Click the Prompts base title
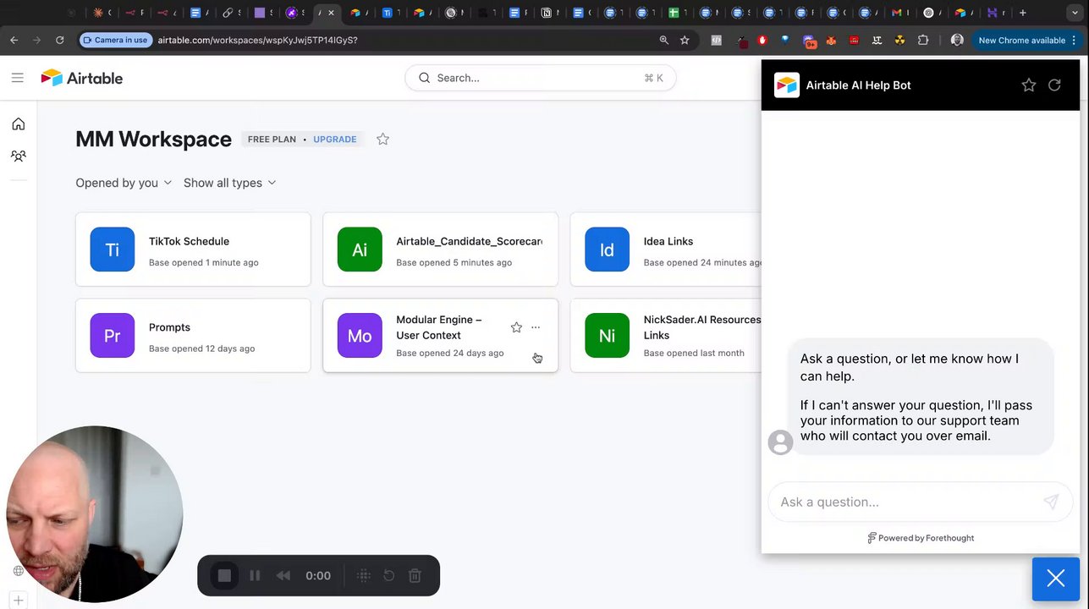The height and width of the screenshot is (609, 1089). click(x=169, y=327)
